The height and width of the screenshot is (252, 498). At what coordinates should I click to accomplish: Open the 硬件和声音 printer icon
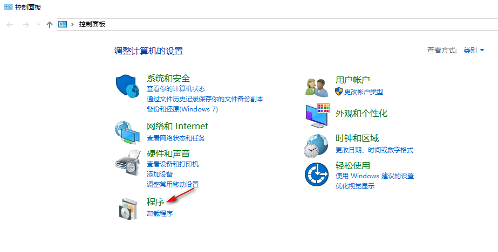click(127, 162)
